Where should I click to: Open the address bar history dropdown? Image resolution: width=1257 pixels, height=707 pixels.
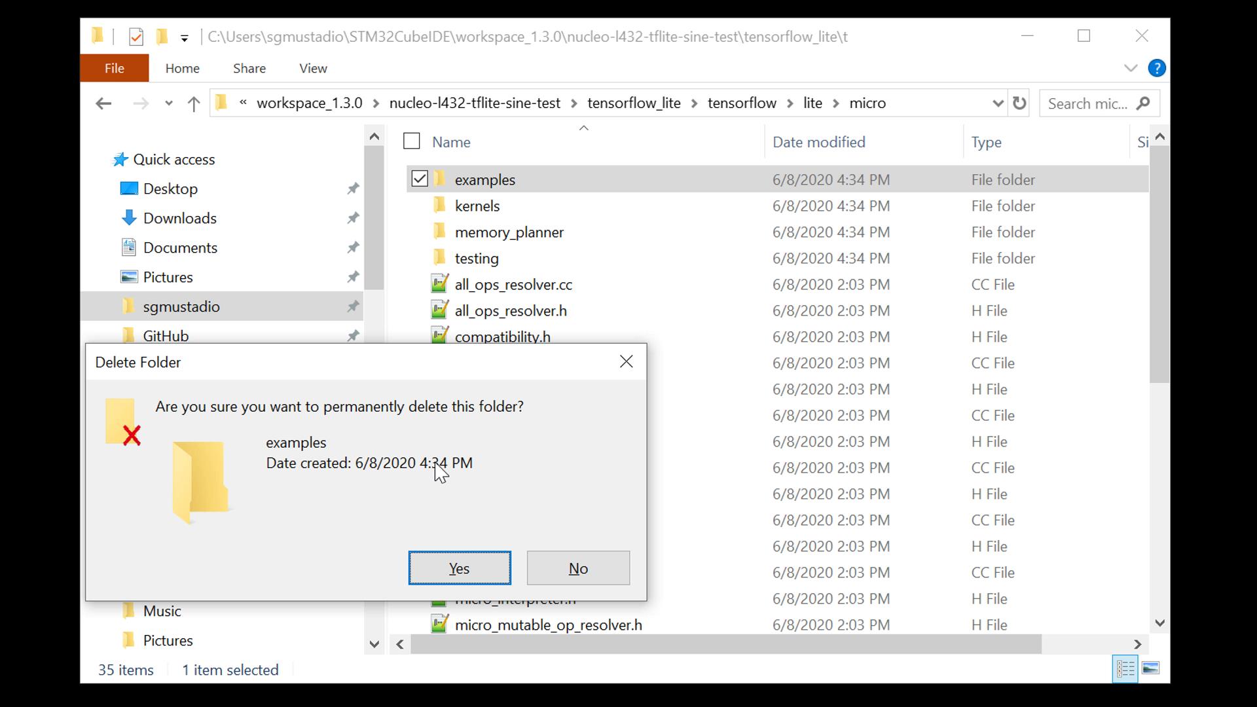(x=997, y=103)
